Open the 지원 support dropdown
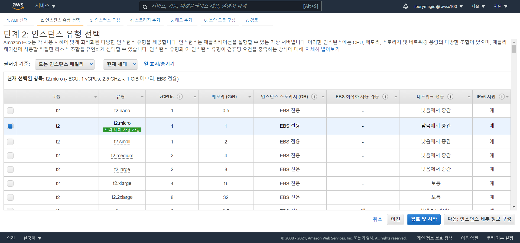The image size is (520, 243). coord(500,6)
